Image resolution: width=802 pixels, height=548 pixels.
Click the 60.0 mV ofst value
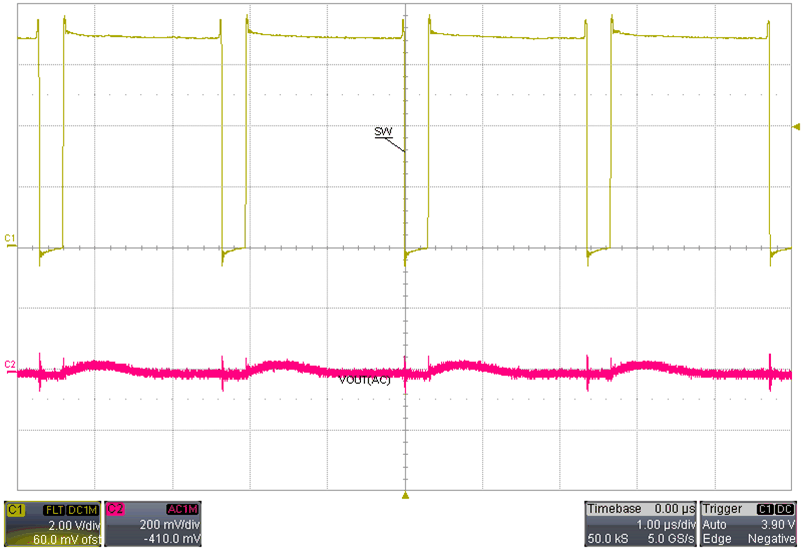tap(67, 539)
